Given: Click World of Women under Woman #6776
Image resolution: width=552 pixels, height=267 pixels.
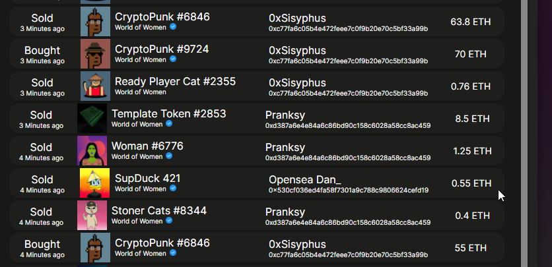Looking at the screenshot, I should point(137,157).
